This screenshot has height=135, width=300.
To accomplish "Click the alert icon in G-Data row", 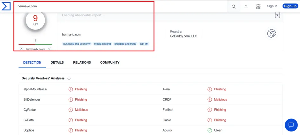I will (x=71, y=120).
